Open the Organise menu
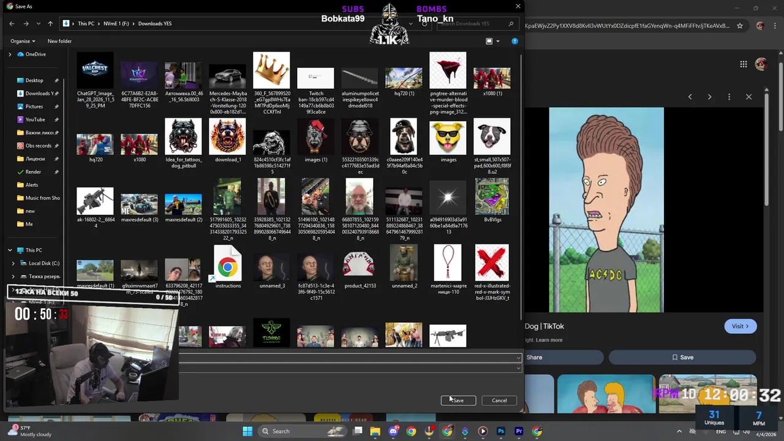The height and width of the screenshot is (441, 784). (x=23, y=41)
